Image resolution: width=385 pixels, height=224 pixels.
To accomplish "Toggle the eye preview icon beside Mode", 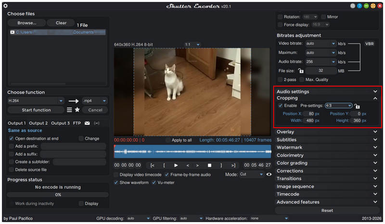I will [x=269, y=174].
